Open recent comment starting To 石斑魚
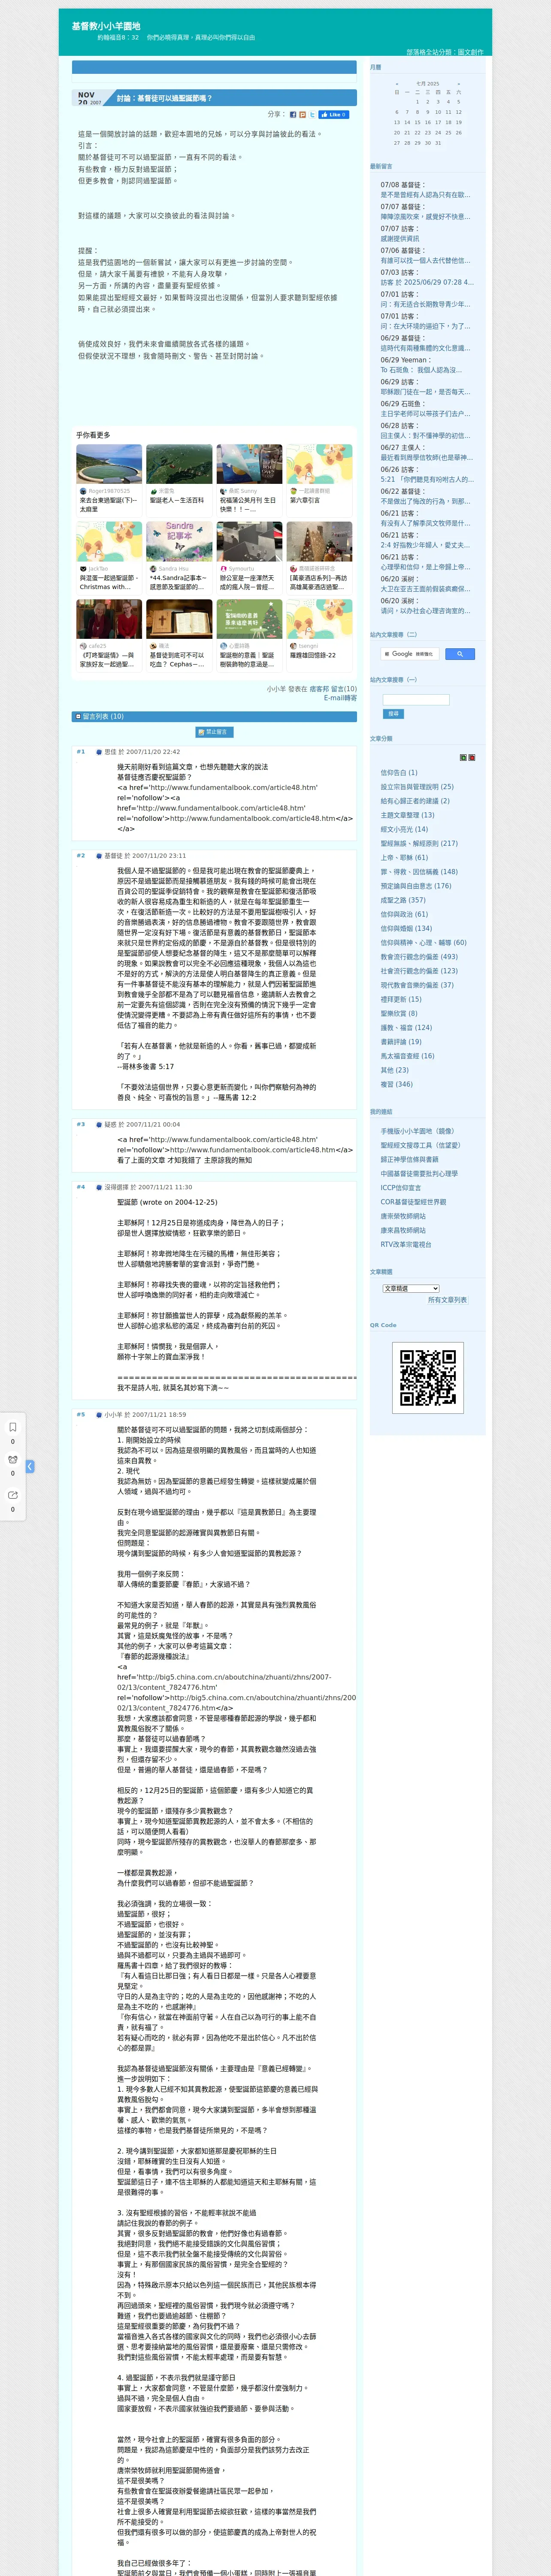This screenshot has height=2576, width=551. click(x=420, y=370)
